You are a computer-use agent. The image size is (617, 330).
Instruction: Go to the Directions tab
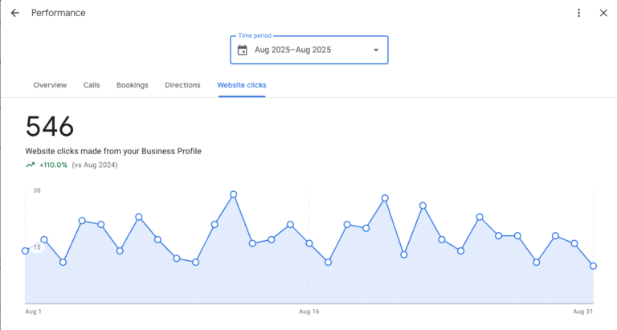click(182, 85)
